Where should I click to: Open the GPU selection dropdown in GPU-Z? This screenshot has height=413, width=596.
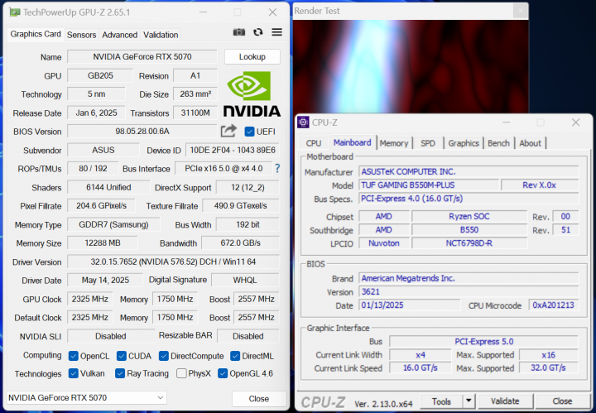coord(87,398)
